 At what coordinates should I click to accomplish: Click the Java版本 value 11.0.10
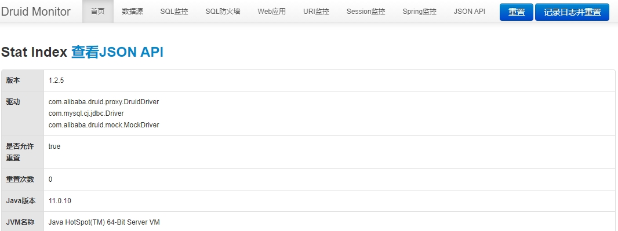click(60, 201)
